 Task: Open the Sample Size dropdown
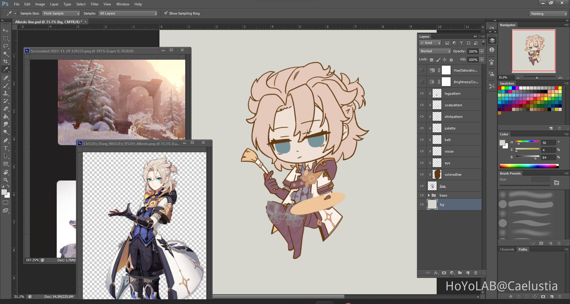[x=61, y=13]
